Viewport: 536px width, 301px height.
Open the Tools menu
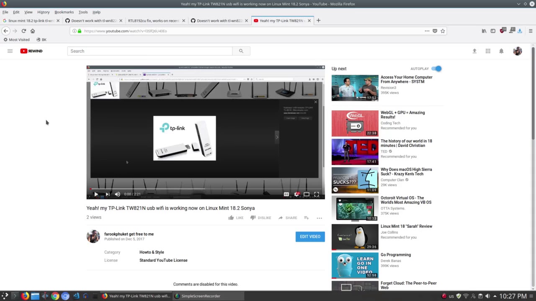coord(83,12)
